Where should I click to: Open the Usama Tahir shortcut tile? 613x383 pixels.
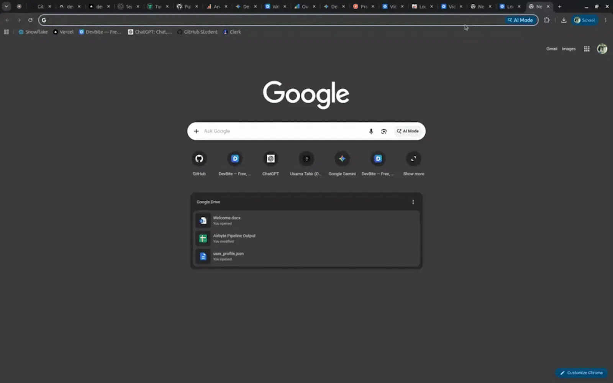[x=306, y=163]
